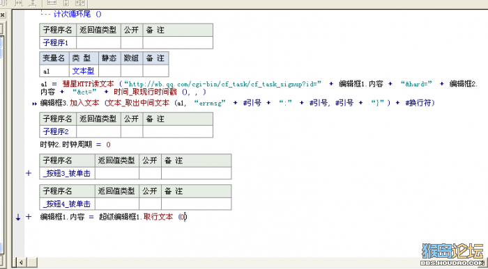Viewport: 488px width, 269px height.
Task: Click the 时钟2.时钟周期 value 0
Action: point(108,145)
